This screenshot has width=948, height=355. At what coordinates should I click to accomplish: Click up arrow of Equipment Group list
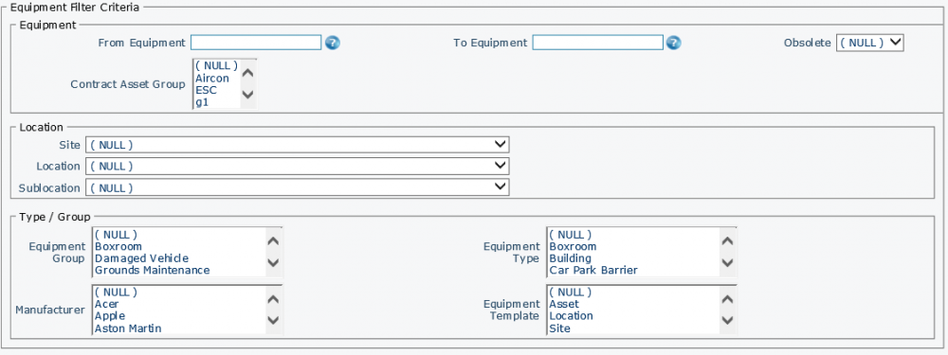pos(273,240)
